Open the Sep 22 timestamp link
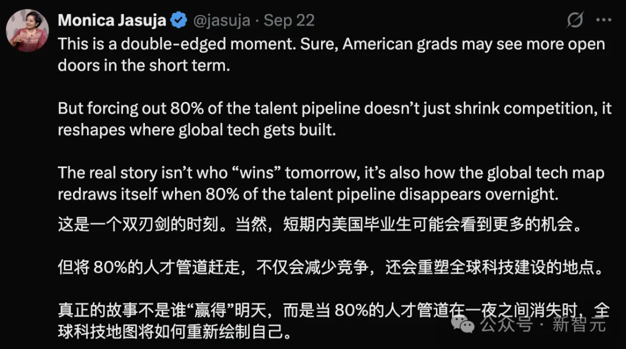 (x=289, y=20)
